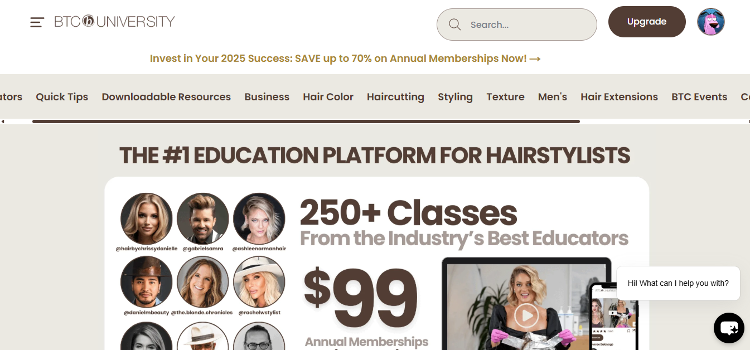Screen dimensions: 750x350
Task: Open the hamburger menu icon
Action: (x=37, y=22)
